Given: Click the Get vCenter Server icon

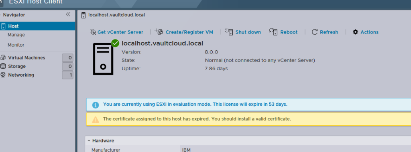Looking at the screenshot, I should pyautogui.click(x=93, y=32).
